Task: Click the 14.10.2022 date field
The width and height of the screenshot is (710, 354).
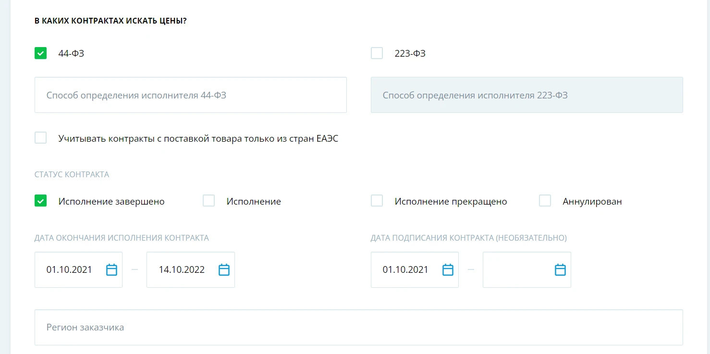Action: tap(182, 270)
